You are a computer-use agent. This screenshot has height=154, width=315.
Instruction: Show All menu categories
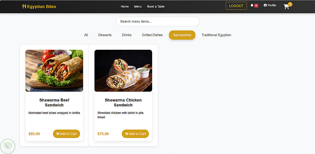[86, 35]
